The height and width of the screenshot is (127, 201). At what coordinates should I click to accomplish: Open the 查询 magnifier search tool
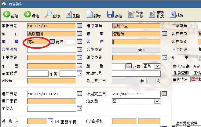48,14
